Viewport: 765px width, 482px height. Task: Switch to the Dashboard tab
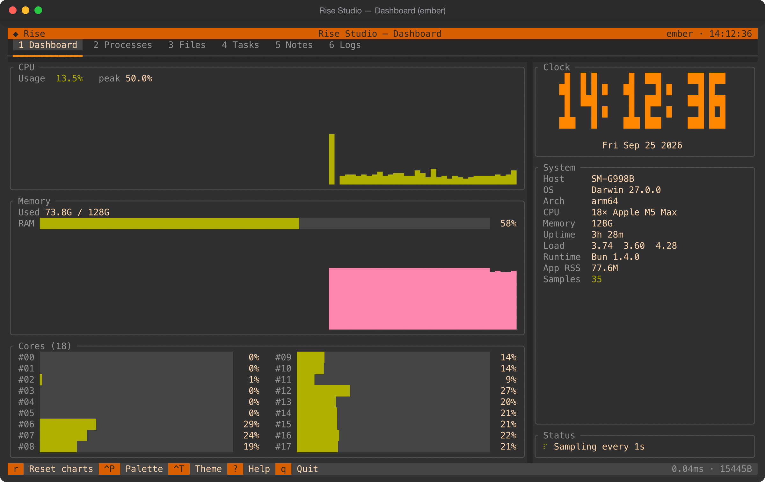[48, 45]
